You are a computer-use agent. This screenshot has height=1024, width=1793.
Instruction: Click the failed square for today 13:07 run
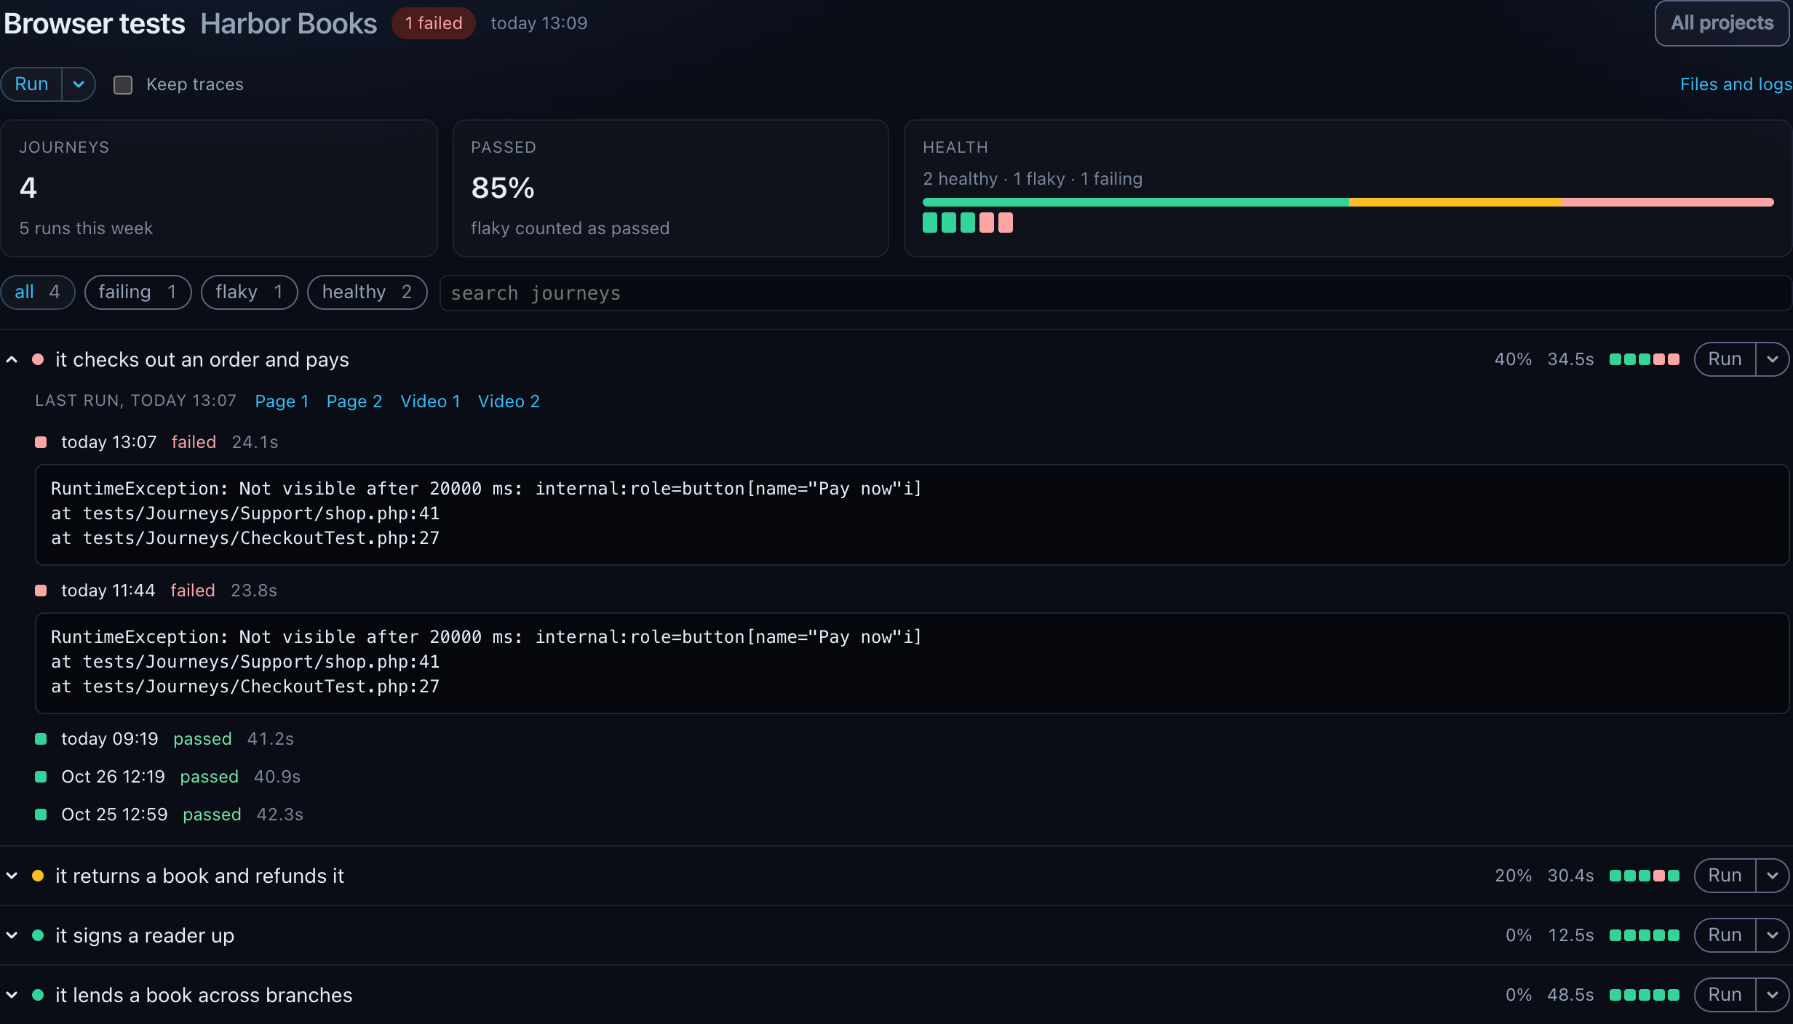point(41,442)
